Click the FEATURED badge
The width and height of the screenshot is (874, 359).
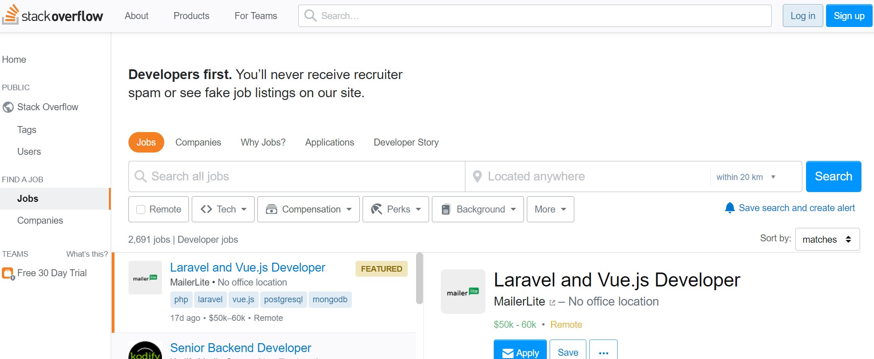[x=382, y=269]
